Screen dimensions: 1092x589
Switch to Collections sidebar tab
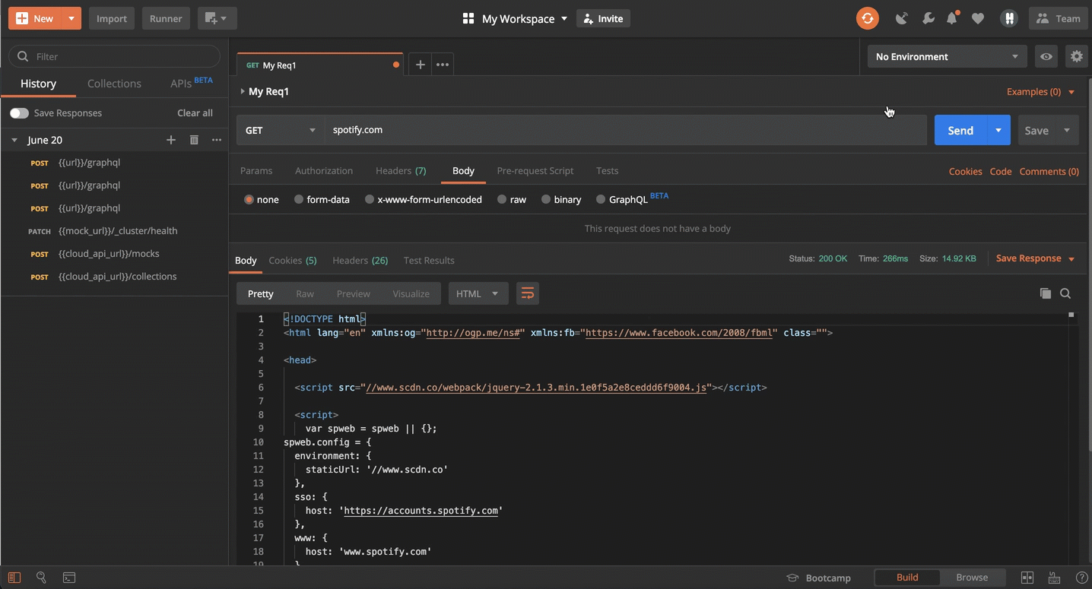coord(114,84)
